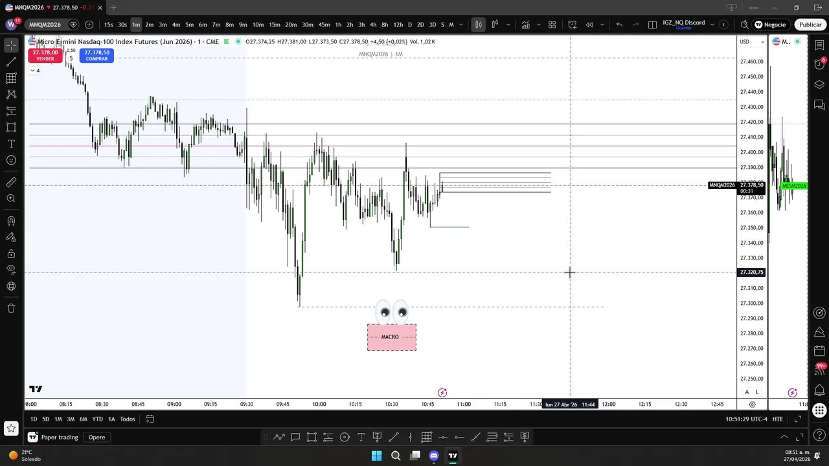Remove drawings with the trash icon
This screenshot has height=466, width=829.
point(11,308)
